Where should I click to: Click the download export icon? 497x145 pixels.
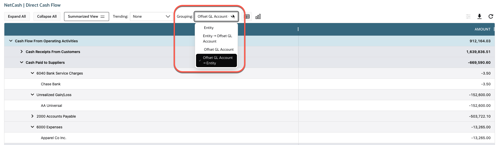click(x=480, y=17)
